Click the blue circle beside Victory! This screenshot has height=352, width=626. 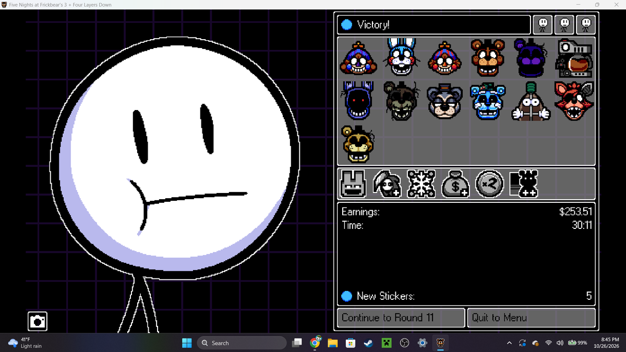coord(346,25)
